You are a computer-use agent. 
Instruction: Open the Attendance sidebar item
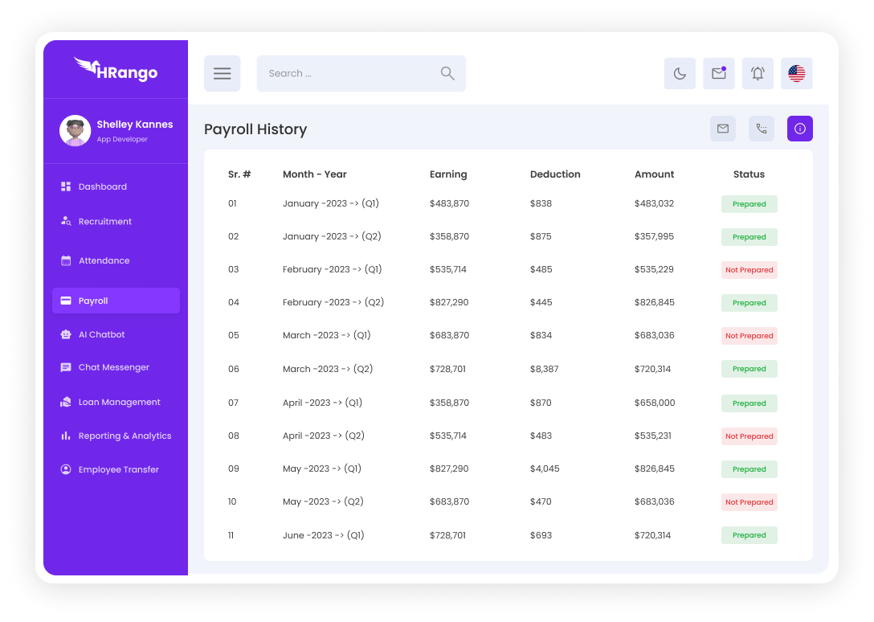click(104, 260)
